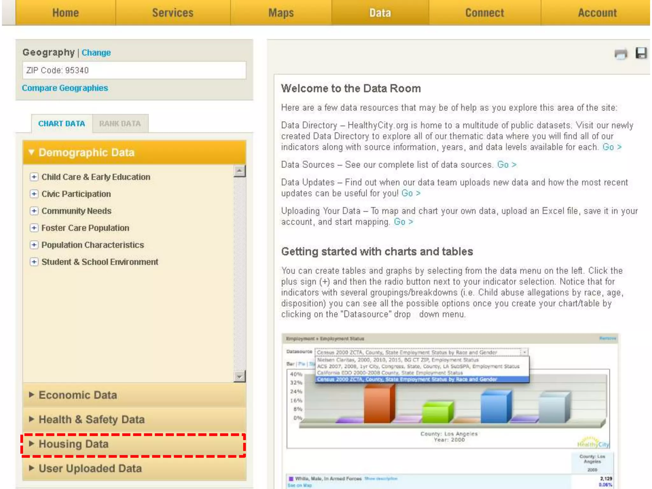Expand Population Characteristics plus icon
Screen dimensions: 652x489
coord(34,245)
